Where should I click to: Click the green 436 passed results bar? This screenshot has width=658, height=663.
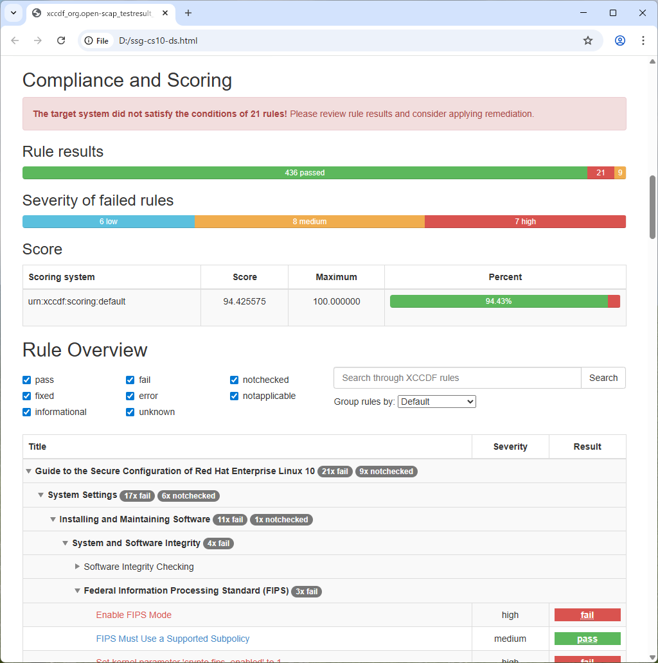[x=305, y=173]
